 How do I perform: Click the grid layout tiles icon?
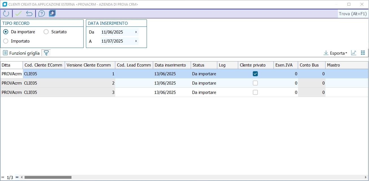pos(363,53)
